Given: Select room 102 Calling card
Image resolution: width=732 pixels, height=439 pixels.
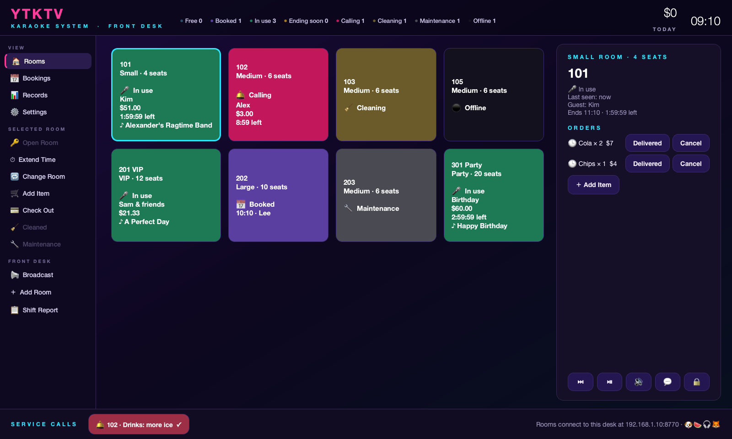Looking at the screenshot, I should click(x=278, y=95).
